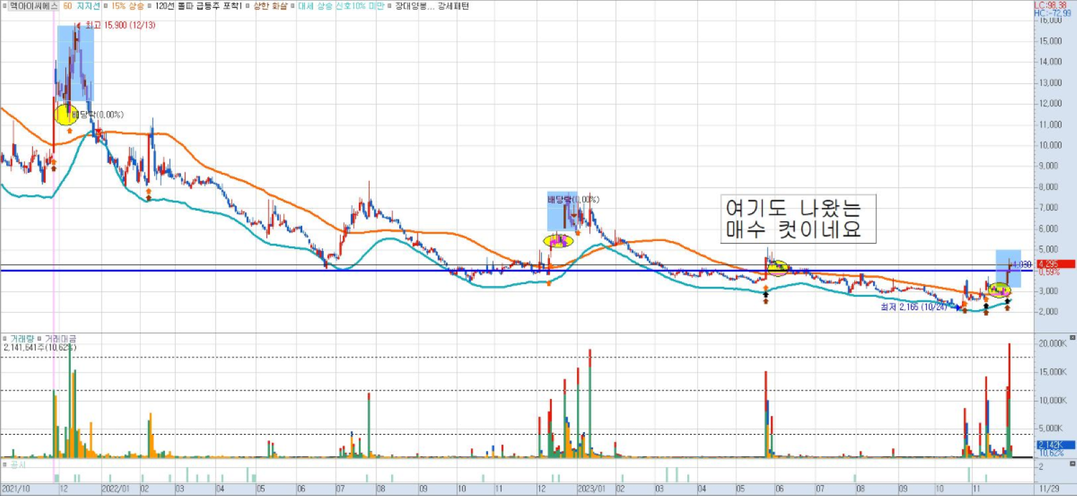Screen dimensions: 1077x496
Task: Select the 4,030 horizontal line price label
Action: point(1022,265)
